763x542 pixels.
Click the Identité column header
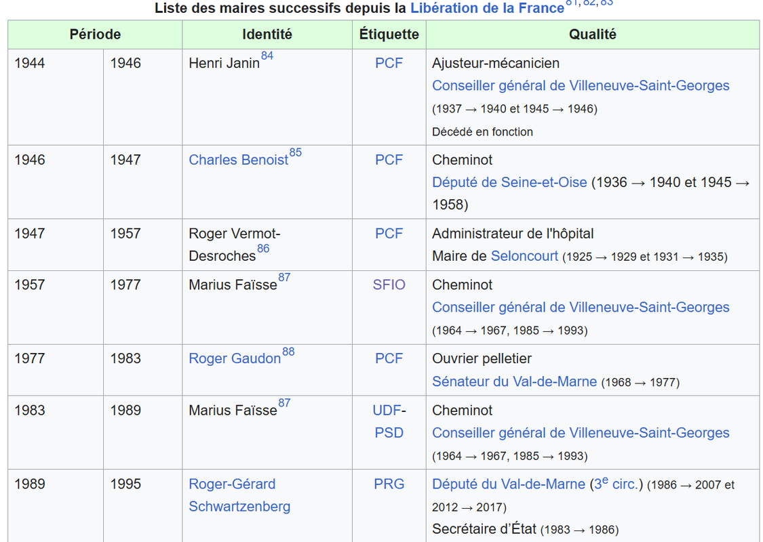point(267,35)
